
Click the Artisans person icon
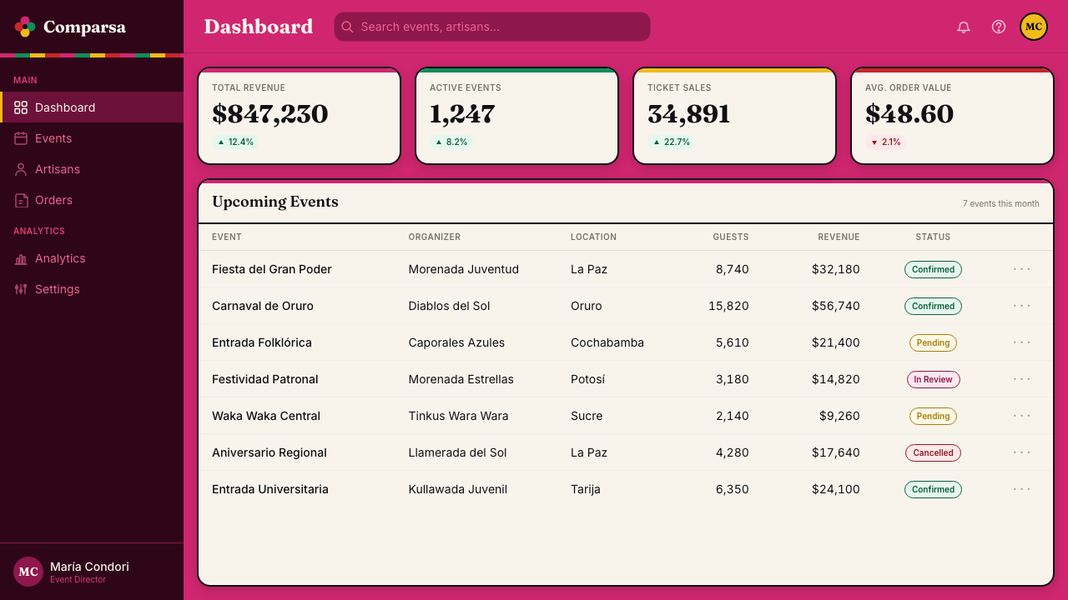[21, 169]
